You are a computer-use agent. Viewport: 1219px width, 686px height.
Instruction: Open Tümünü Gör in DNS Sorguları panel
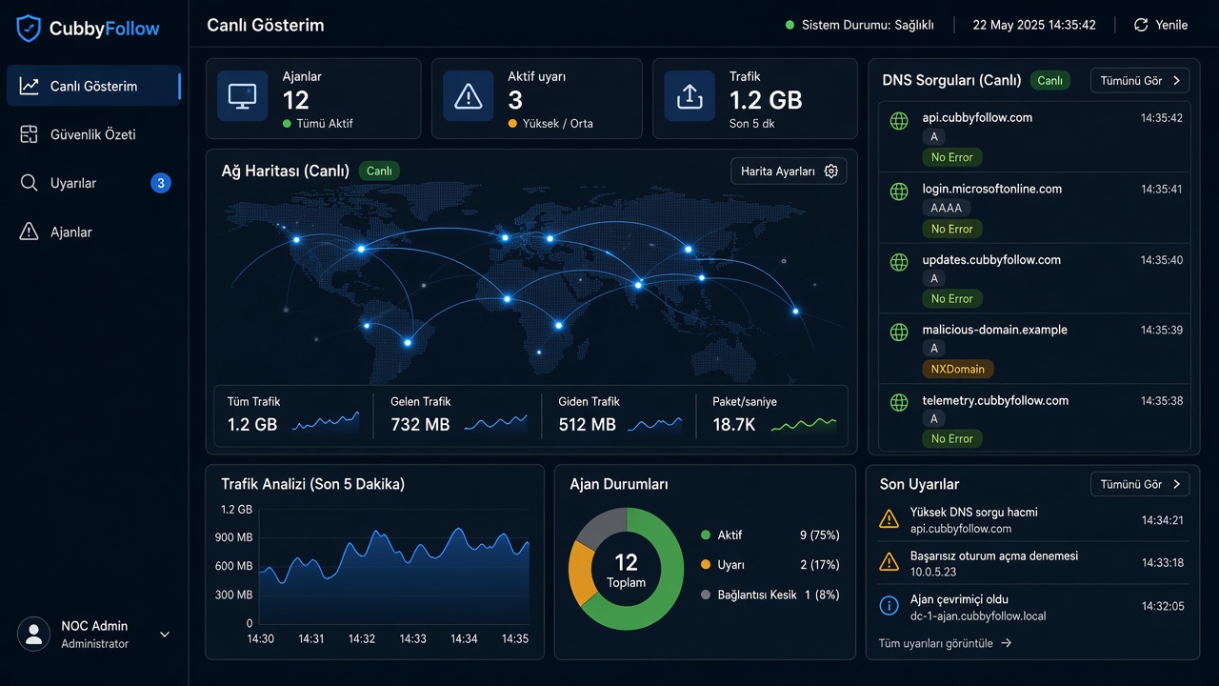tap(1140, 81)
